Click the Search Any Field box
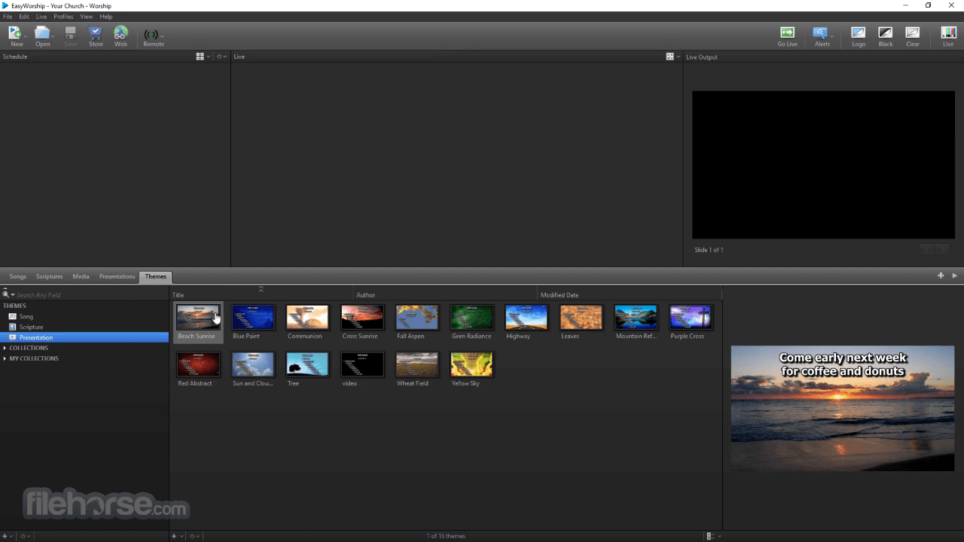The width and height of the screenshot is (964, 542). click(x=90, y=295)
